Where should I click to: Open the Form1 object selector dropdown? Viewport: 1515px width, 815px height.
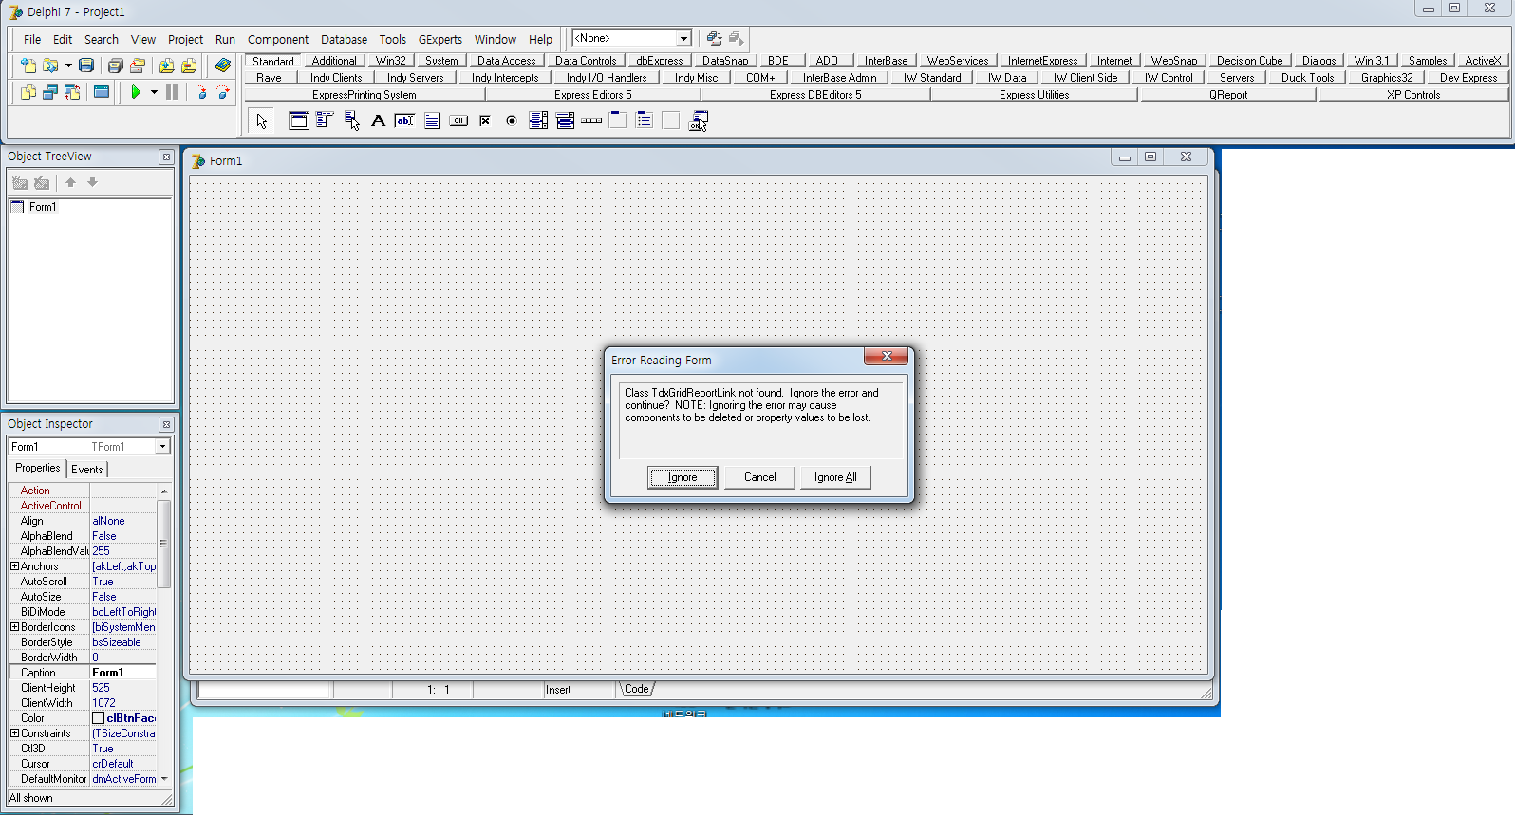[x=162, y=447]
